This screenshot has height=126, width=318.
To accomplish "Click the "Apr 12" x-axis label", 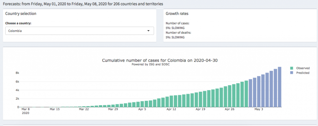I will click(172, 110).
